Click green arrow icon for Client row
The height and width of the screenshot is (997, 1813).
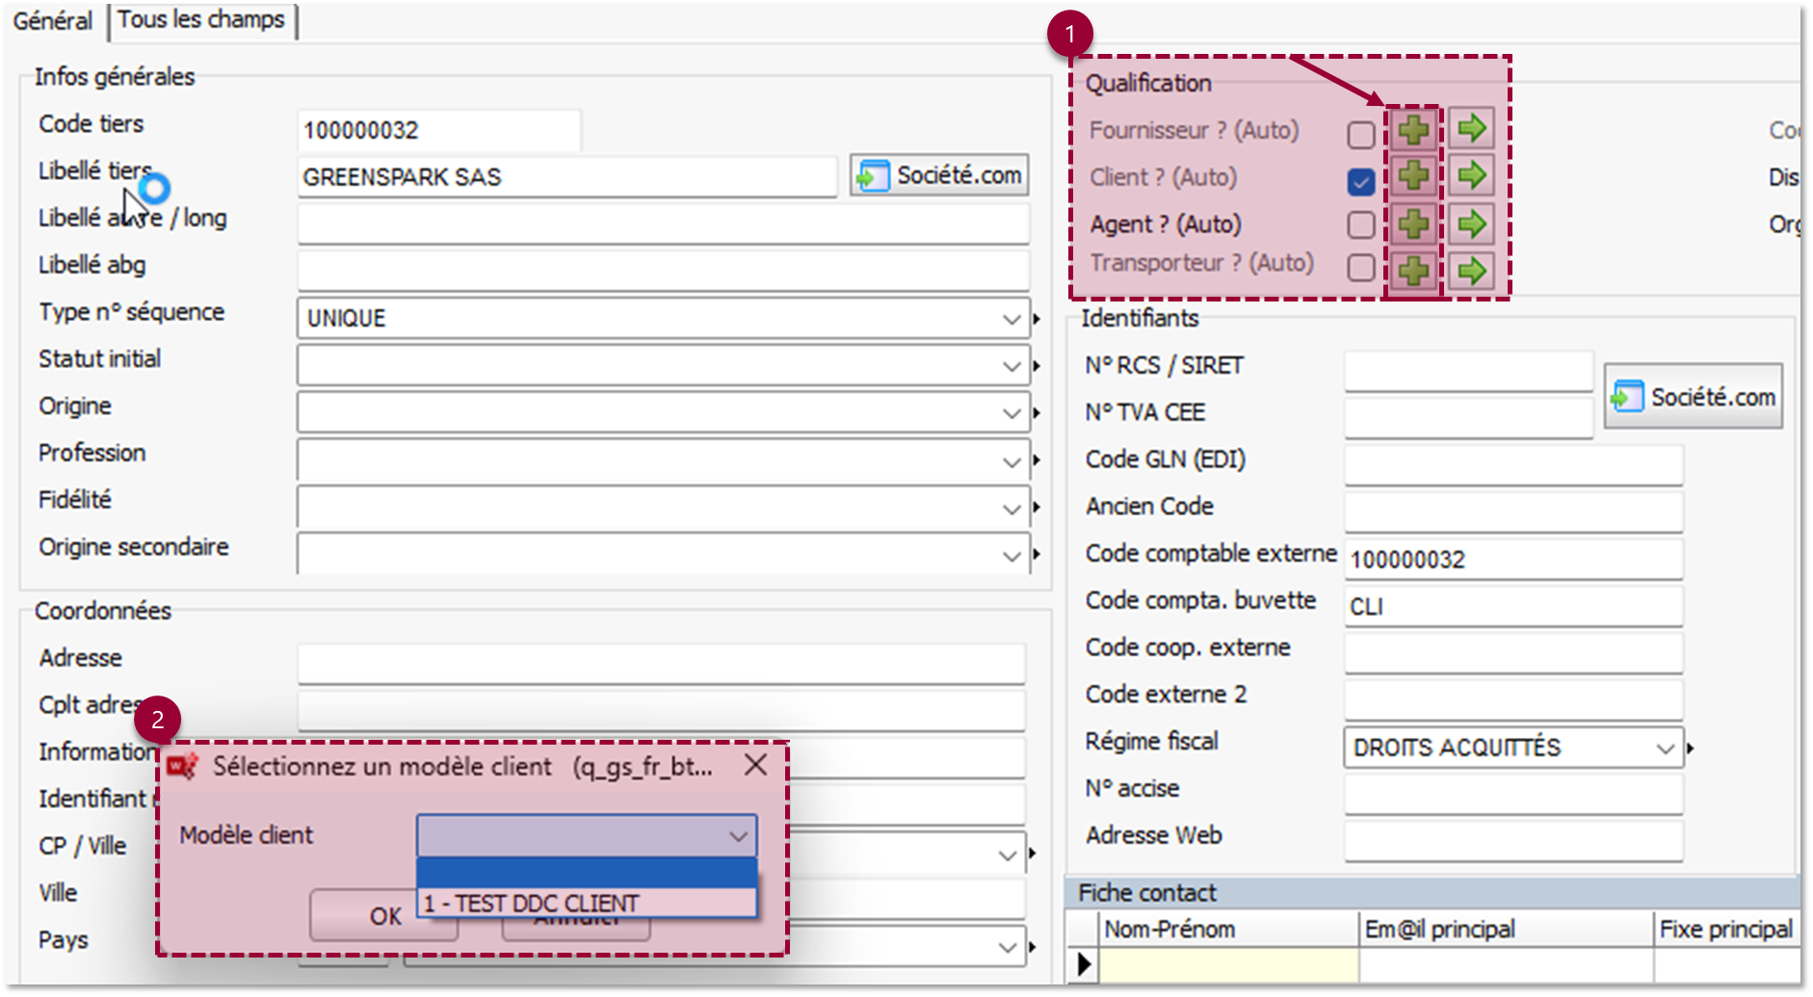(1471, 176)
